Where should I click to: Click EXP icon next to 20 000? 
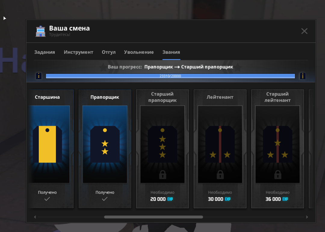click(170, 199)
